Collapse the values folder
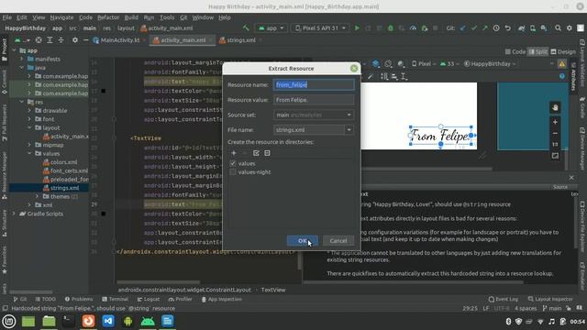Screen dimensions: 587x330 (x=29, y=154)
